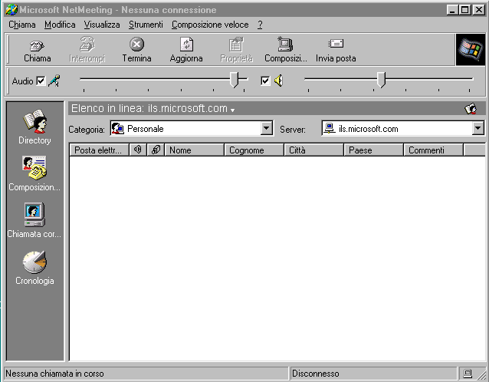Open the Strumenti menu
489x382 pixels.
146,25
